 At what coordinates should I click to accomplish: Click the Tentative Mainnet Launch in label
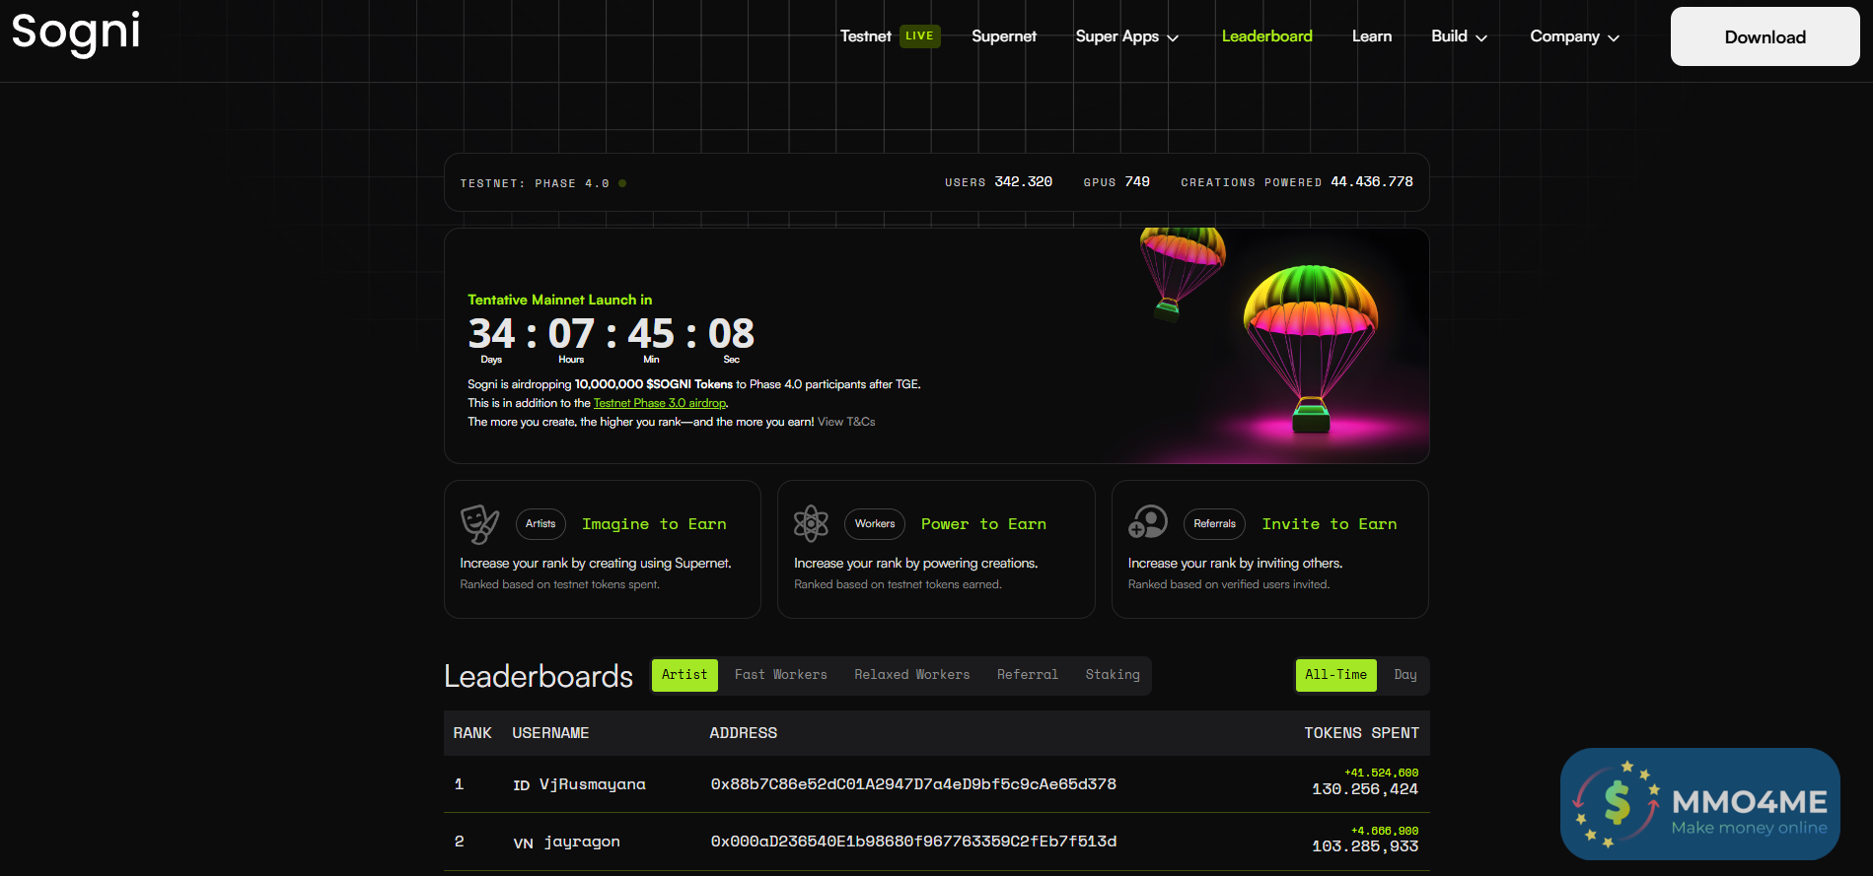(x=559, y=300)
